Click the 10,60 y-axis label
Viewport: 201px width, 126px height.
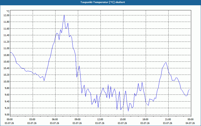pyautogui.click(x=6, y=61)
